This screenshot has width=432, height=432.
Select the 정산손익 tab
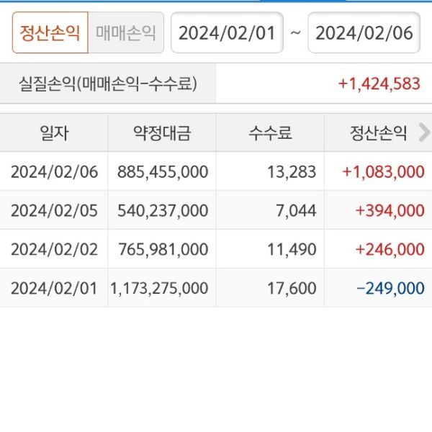pyautogui.click(x=50, y=33)
